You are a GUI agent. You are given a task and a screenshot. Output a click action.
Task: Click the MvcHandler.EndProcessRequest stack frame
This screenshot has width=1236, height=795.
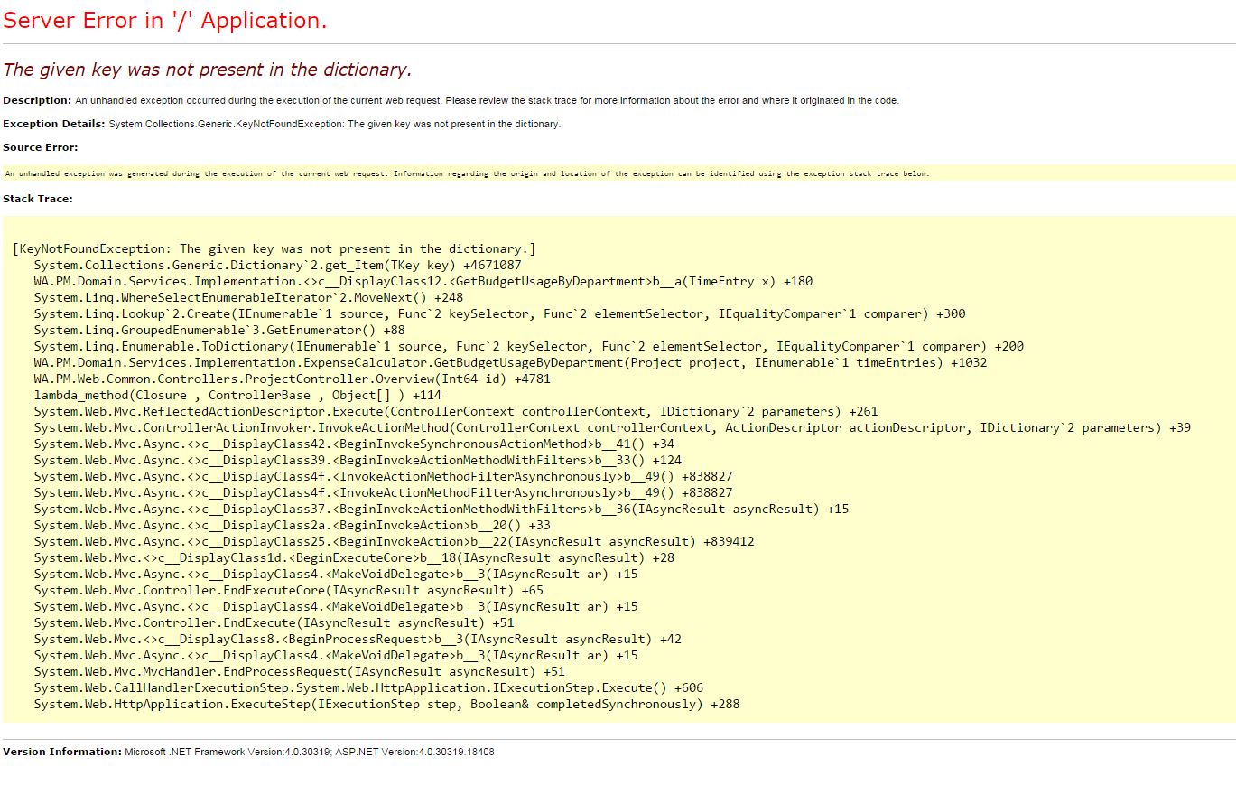[299, 671]
